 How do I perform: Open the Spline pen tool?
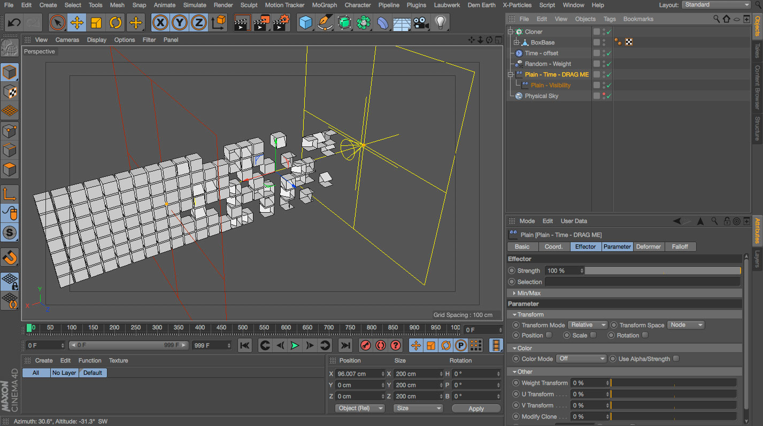325,22
